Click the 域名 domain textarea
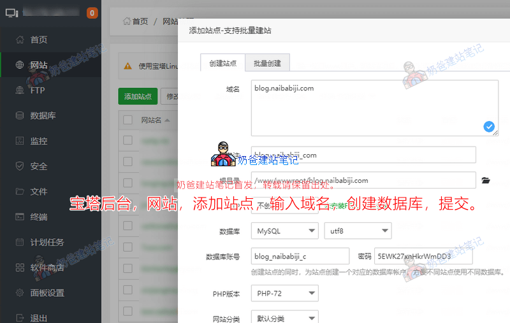The image size is (510, 323). tap(375, 108)
